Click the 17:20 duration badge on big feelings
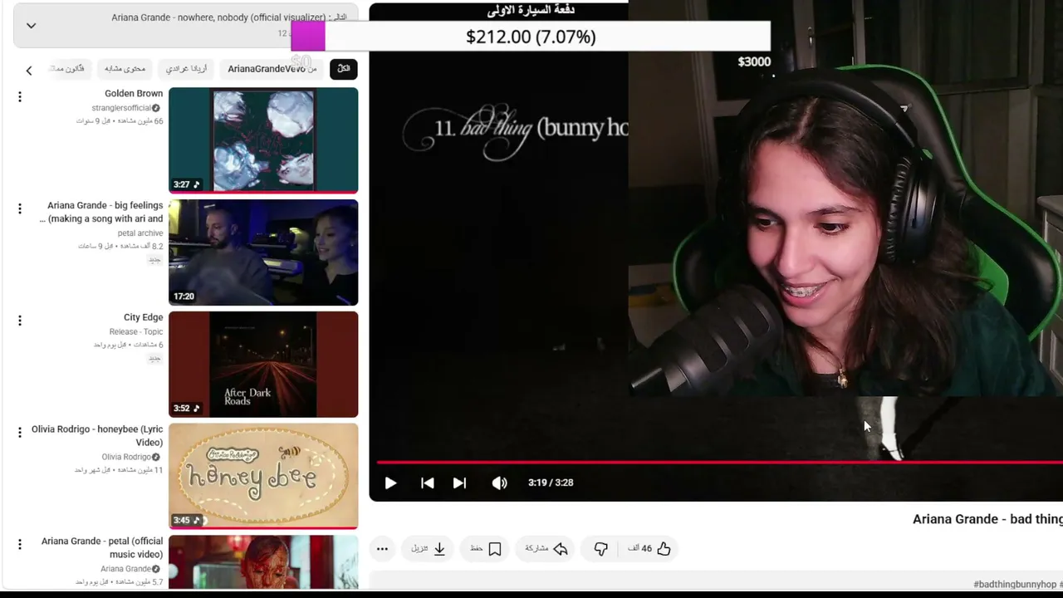Screen dimensions: 1063x598 [184, 297]
